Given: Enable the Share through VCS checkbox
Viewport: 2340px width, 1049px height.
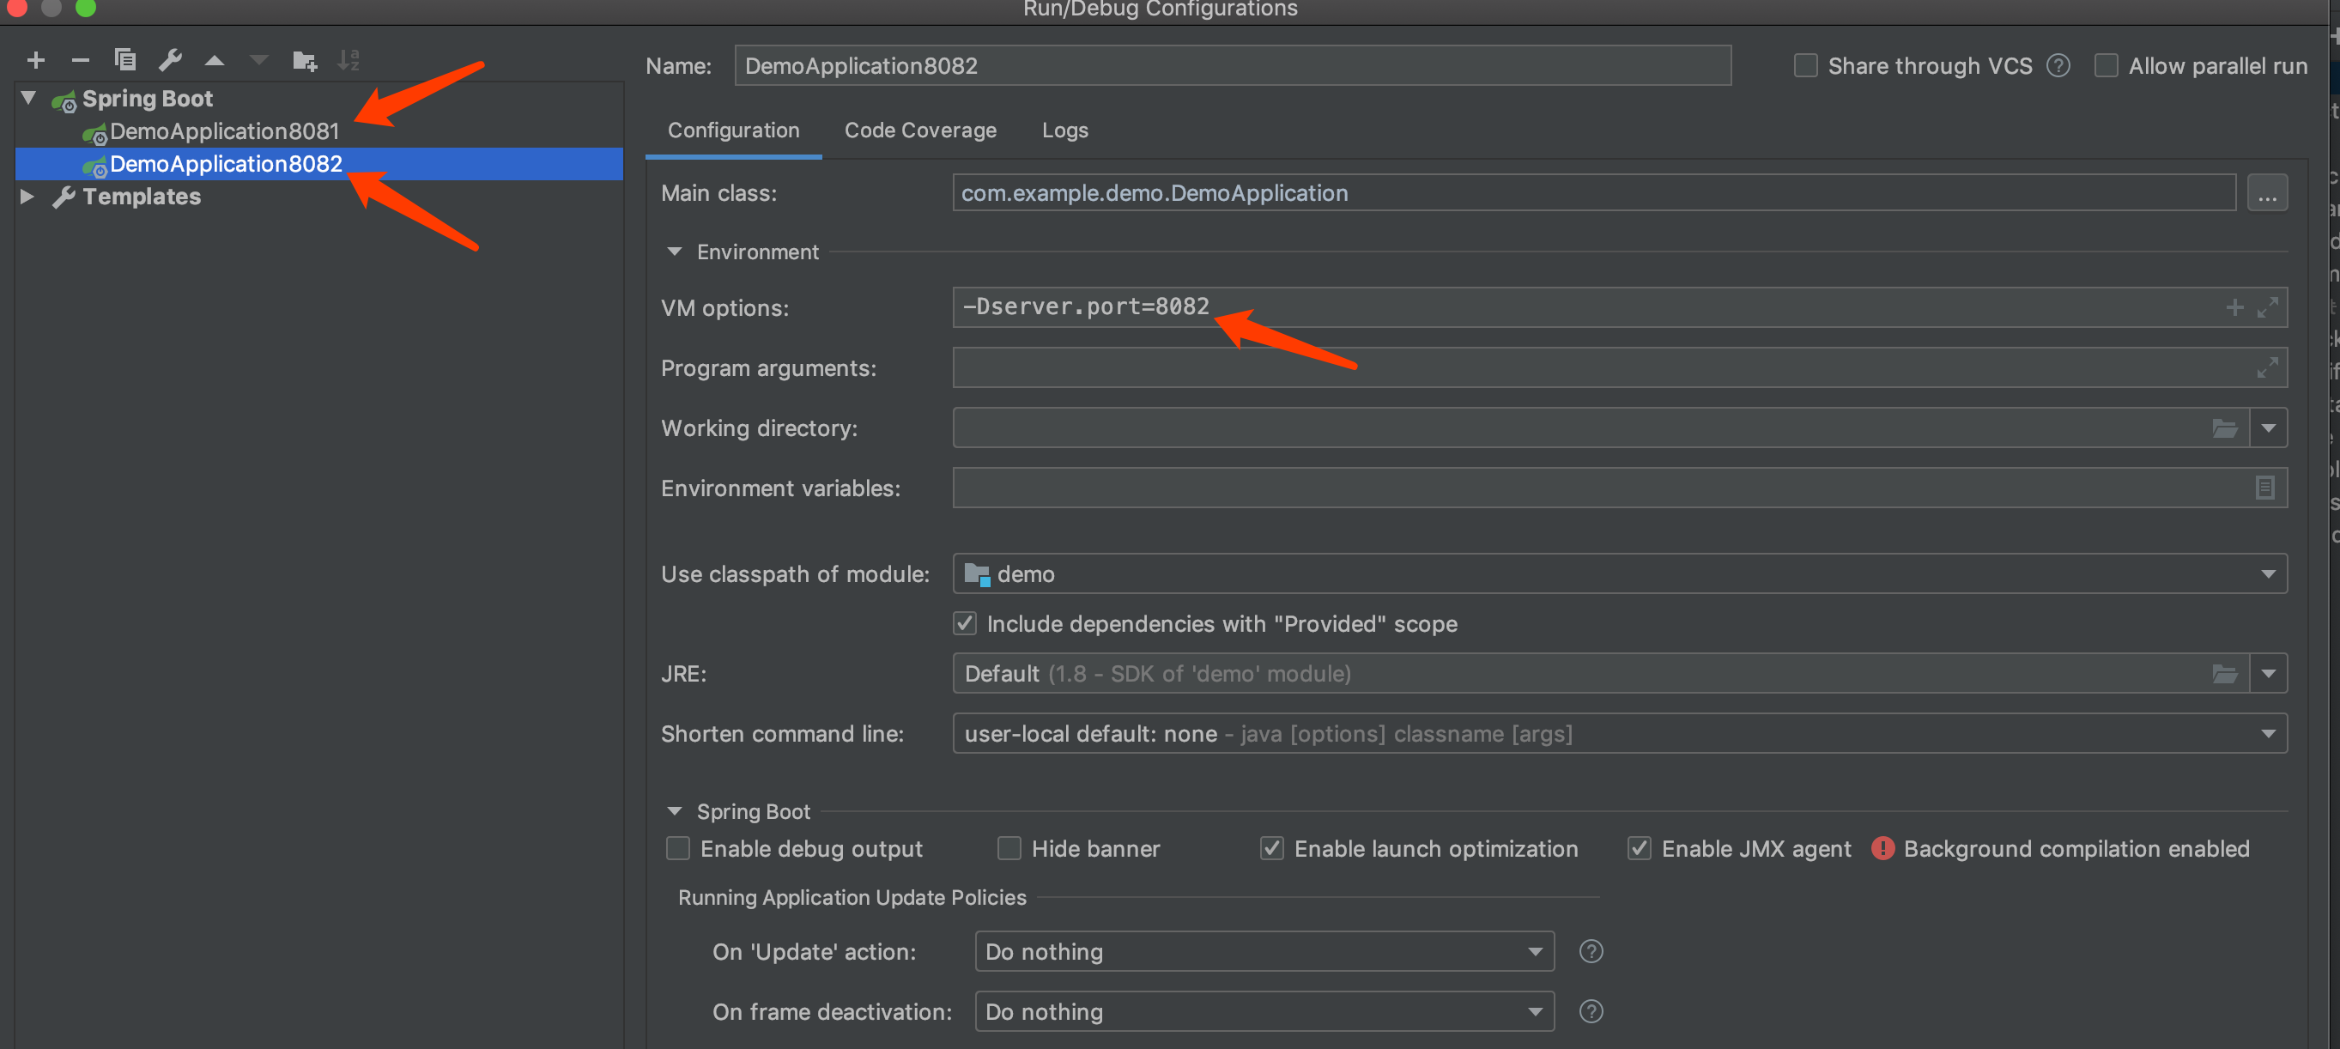Looking at the screenshot, I should (1805, 66).
